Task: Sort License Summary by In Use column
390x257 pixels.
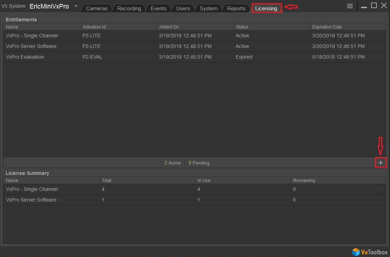Action: 242,180
